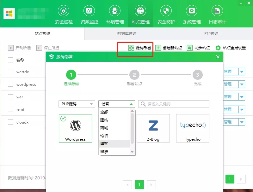Click 站点全局设置 gear icon
The image size is (253, 192).
click(218, 48)
